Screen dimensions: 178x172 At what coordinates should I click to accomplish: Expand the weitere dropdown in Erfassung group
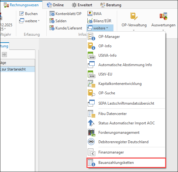click(29, 21)
